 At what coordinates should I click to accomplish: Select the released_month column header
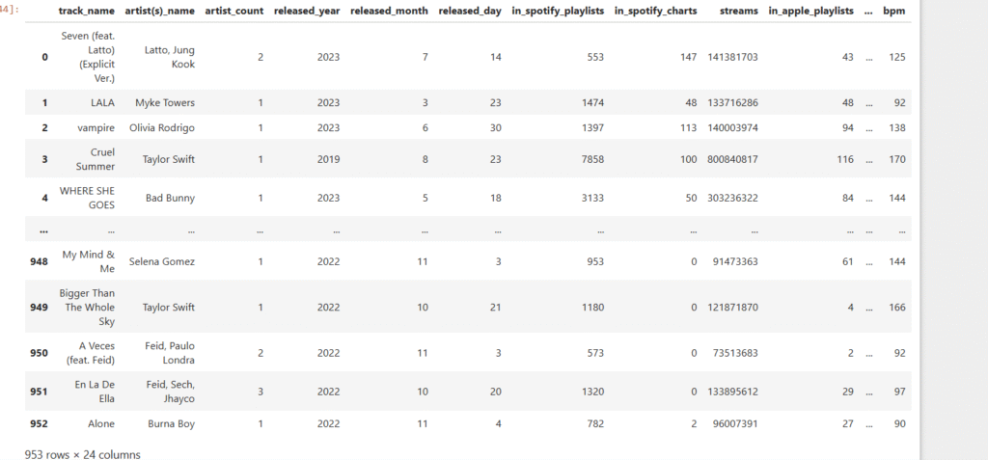tap(389, 10)
